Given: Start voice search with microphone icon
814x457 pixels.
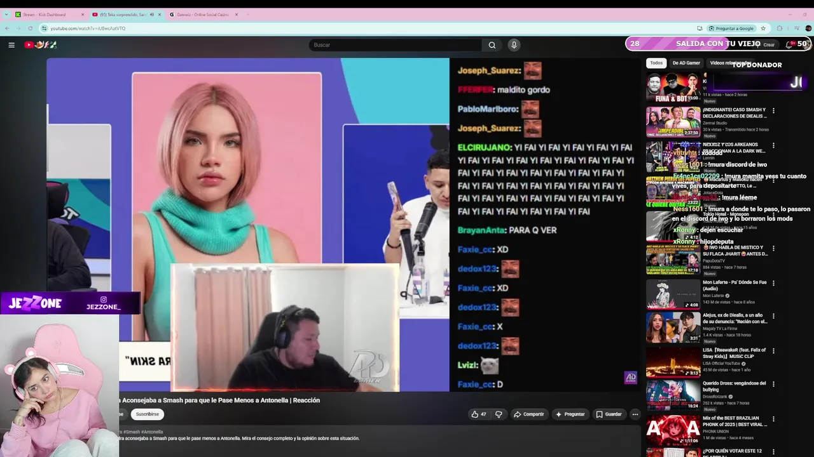Looking at the screenshot, I should point(514,45).
